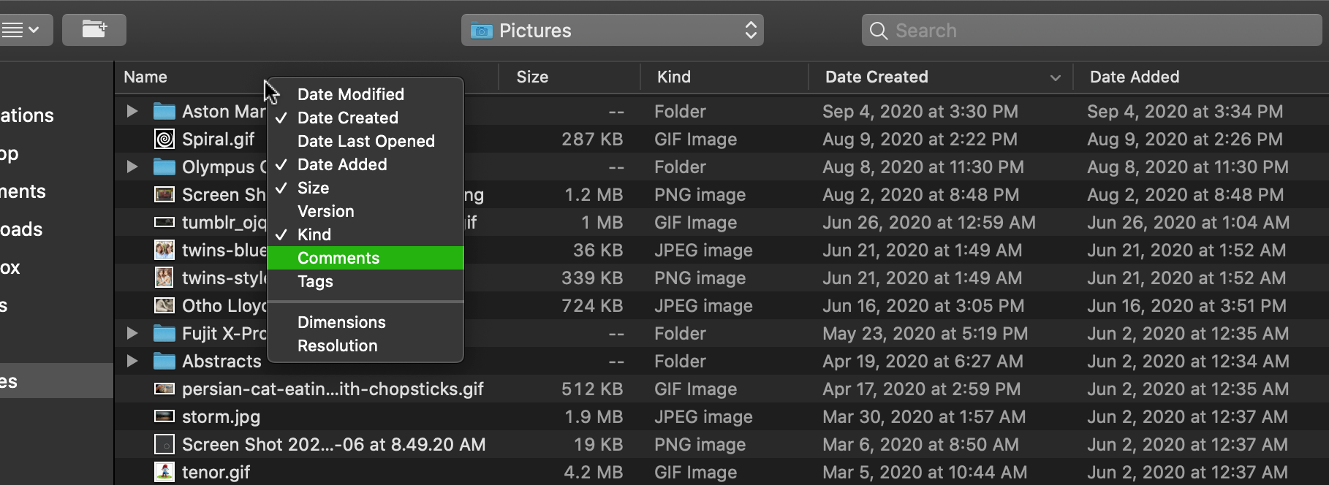Open the view options list icon

click(x=20, y=30)
